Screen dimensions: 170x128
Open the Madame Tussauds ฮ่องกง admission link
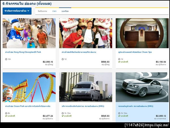79,52
